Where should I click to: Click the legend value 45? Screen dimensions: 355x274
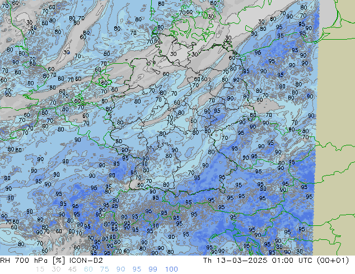tap(72, 270)
